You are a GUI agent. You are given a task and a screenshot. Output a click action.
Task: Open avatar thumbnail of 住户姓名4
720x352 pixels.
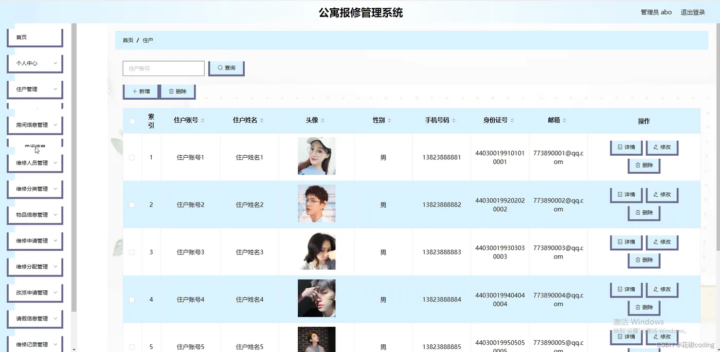coord(316,298)
